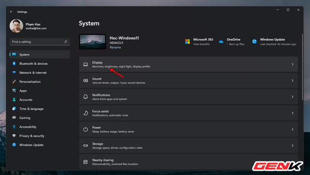Click the System monitor icon in sidebar

click(x=14, y=54)
